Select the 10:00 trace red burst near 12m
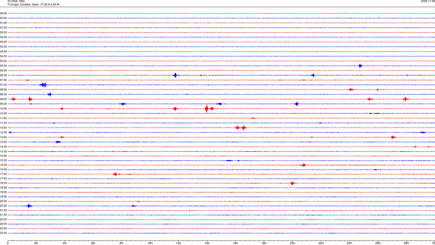Image resolution: width=435 pixels, height=245 pixels. 175,108
